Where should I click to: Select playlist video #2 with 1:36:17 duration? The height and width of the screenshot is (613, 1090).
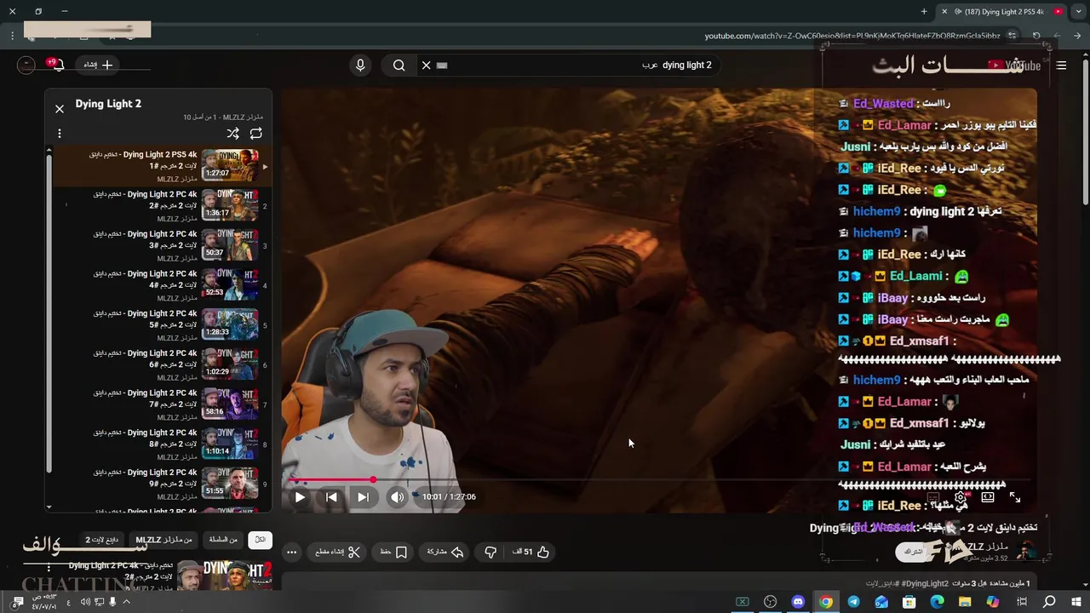tap(162, 206)
